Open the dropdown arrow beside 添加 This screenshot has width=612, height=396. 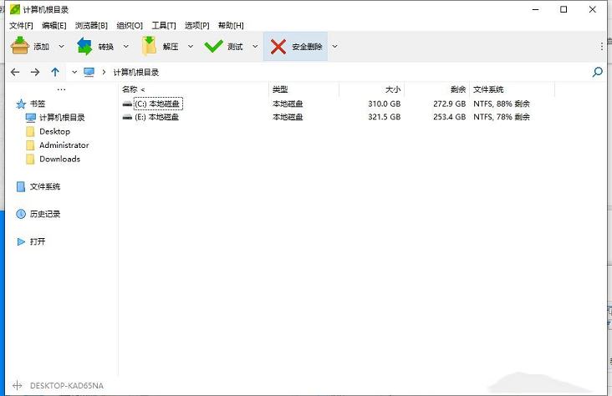tap(61, 47)
